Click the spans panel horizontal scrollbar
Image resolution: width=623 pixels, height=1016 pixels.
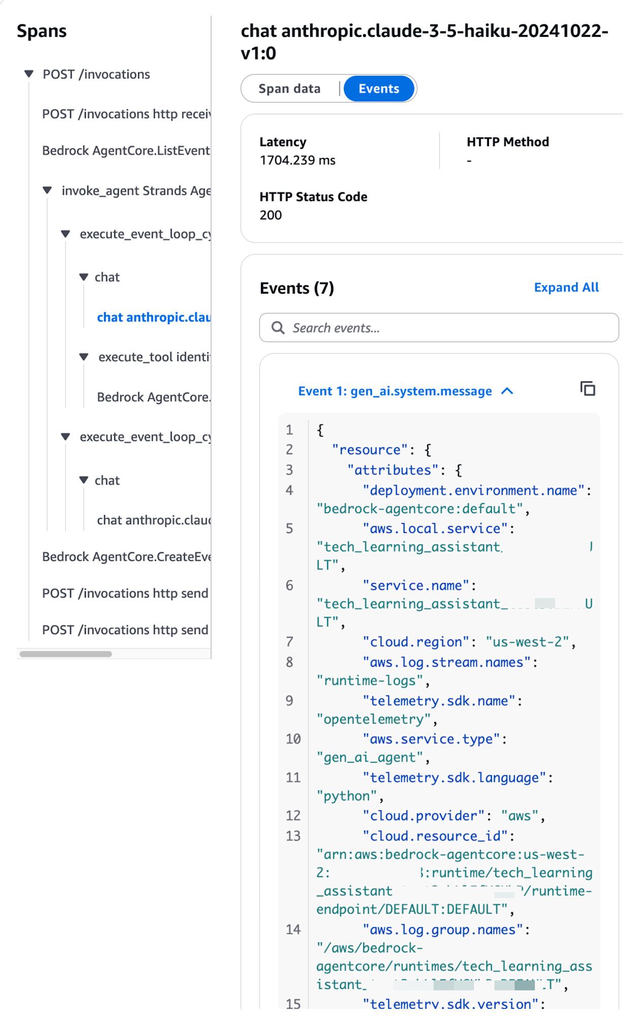coord(65,654)
